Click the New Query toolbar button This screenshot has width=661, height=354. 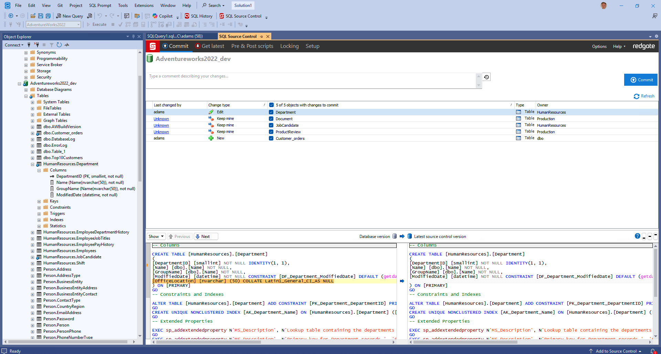[69, 16]
